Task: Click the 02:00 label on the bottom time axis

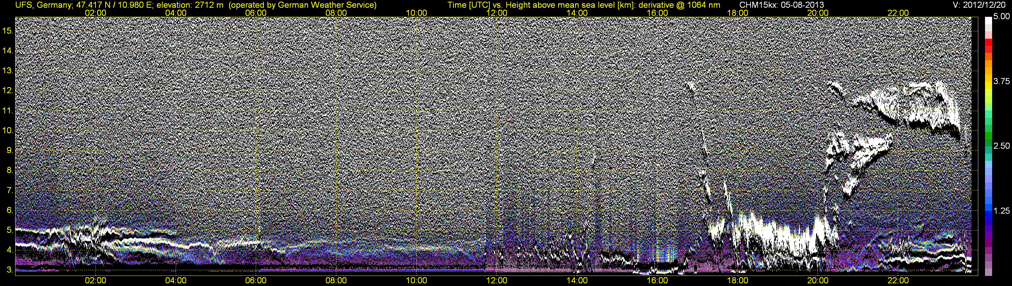Action: click(x=95, y=281)
